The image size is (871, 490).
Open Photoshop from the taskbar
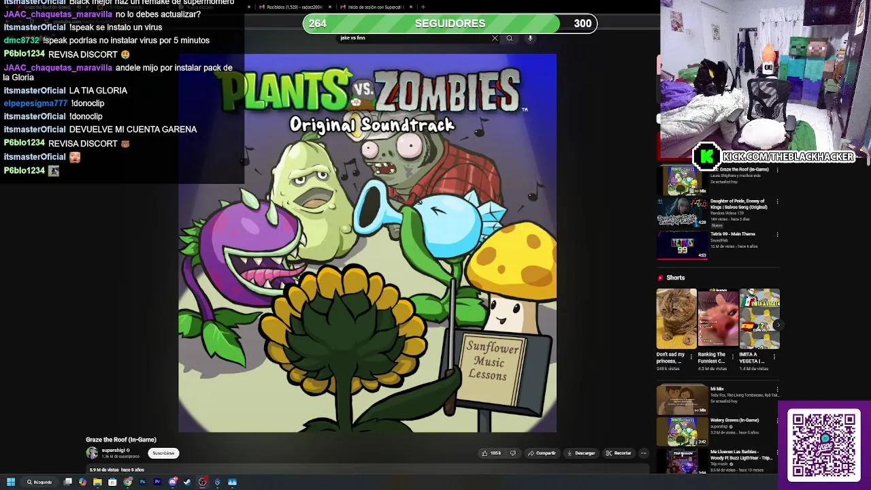pyautogui.click(x=142, y=482)
